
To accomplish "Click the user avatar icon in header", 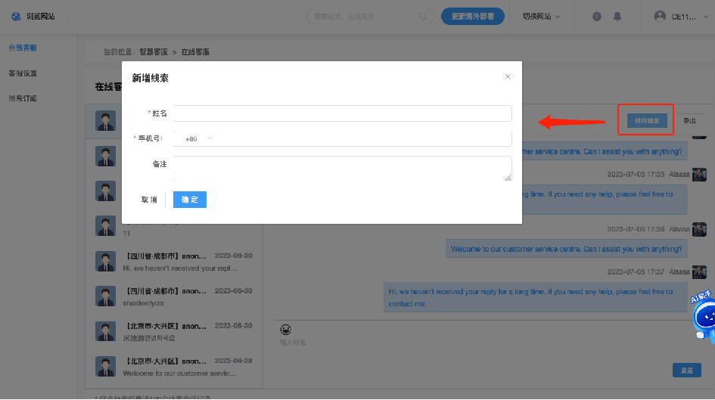I will [x=659, y=17].
